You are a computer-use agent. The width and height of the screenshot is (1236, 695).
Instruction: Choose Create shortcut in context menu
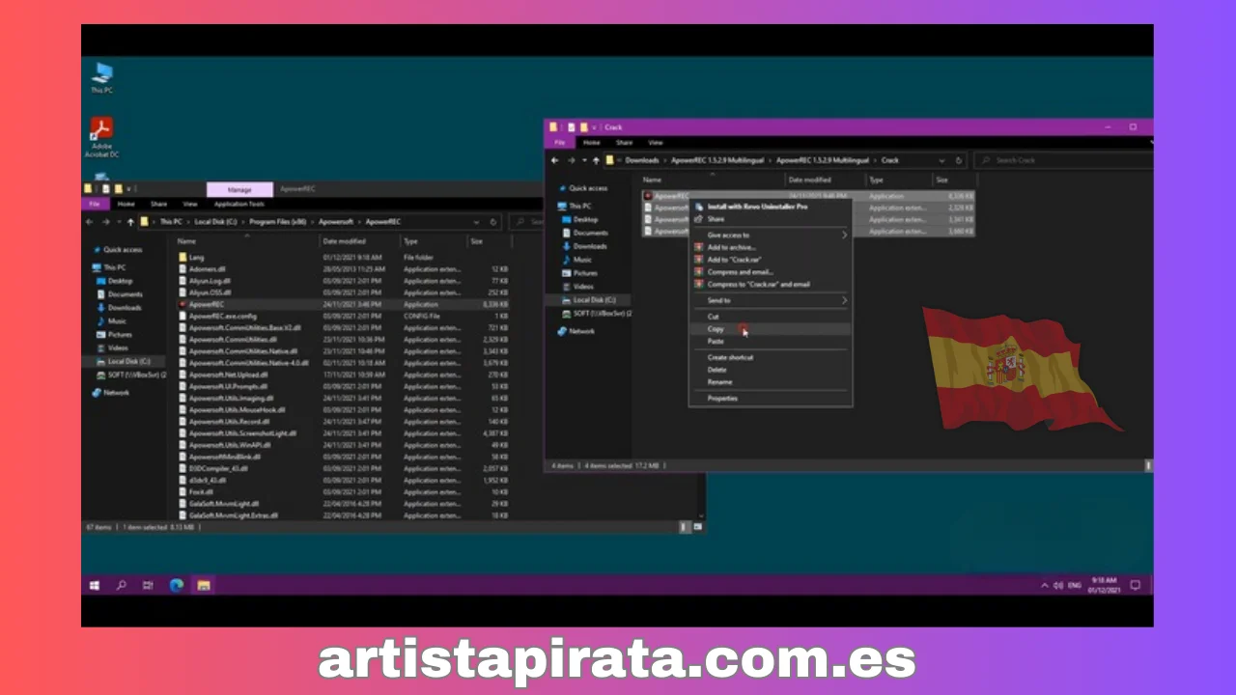pos(771,357)
